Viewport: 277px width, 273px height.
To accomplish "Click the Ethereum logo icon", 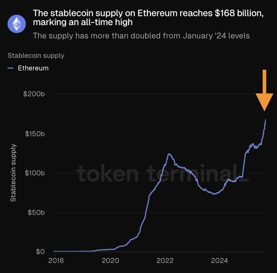I will tap(17, 24).
